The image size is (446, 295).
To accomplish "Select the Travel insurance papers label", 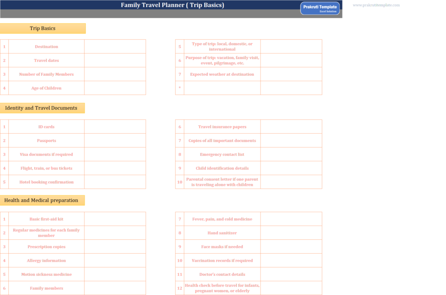I will click(222, 126).
